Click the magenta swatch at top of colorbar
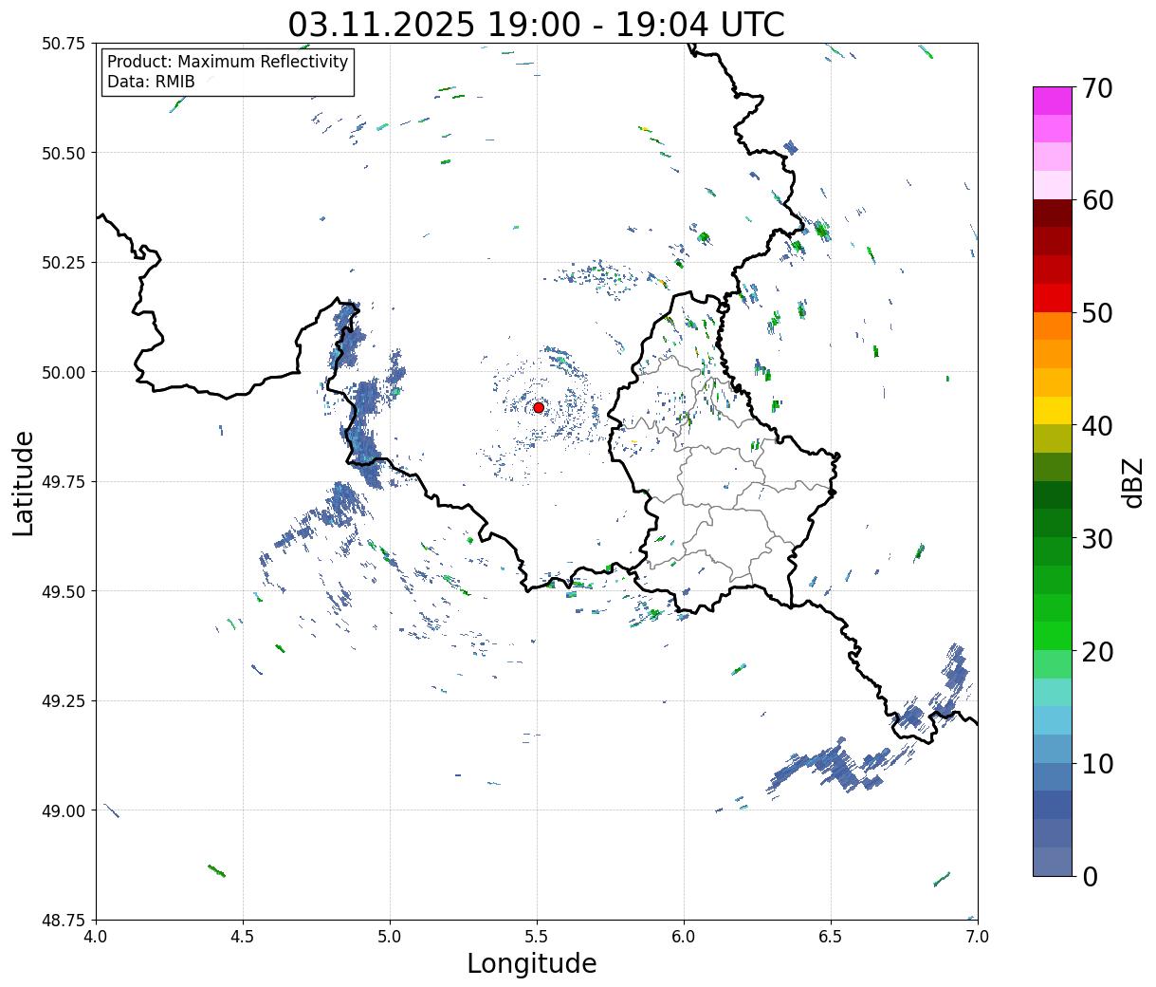Image resolution: width=1156 pixels, height=987 pixels. click(1053, 101)
